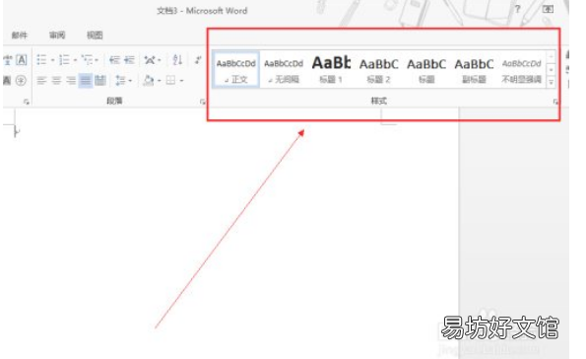586x359 pixels.
Task: Click the line spacing icon
Action: click(x=120, y=80)
